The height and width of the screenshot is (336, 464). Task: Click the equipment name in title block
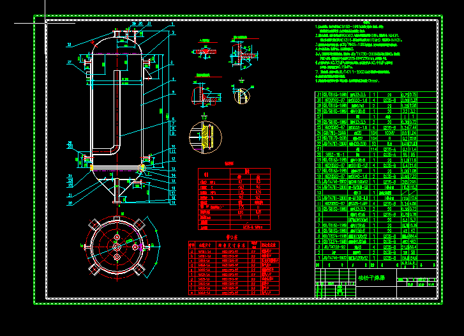click(x=371, y=278)
